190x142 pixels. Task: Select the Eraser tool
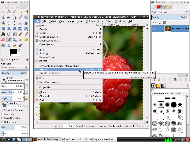[x=3, y=40]
